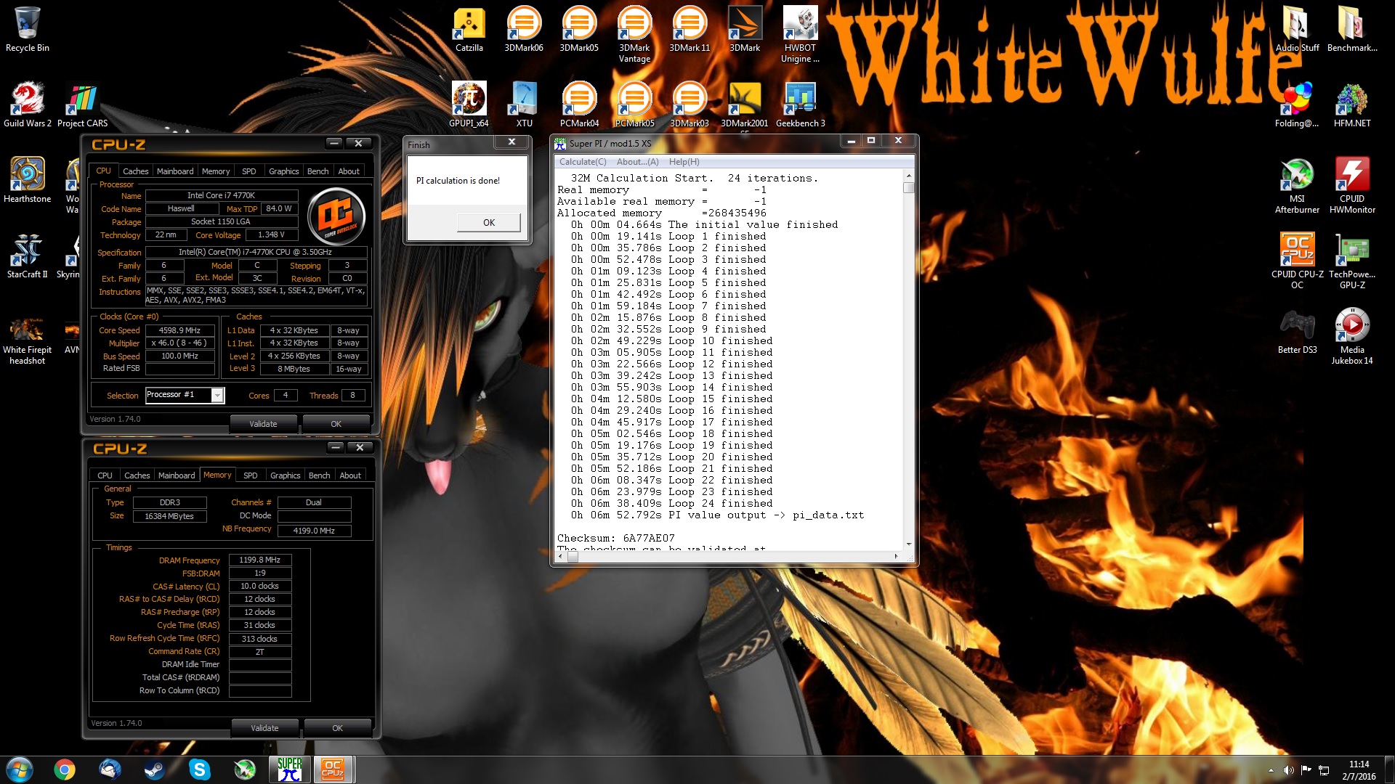Open SPD tab in lower CPU-Z
This screenshot has height=784, width=1395.
(x=251, y=475)
